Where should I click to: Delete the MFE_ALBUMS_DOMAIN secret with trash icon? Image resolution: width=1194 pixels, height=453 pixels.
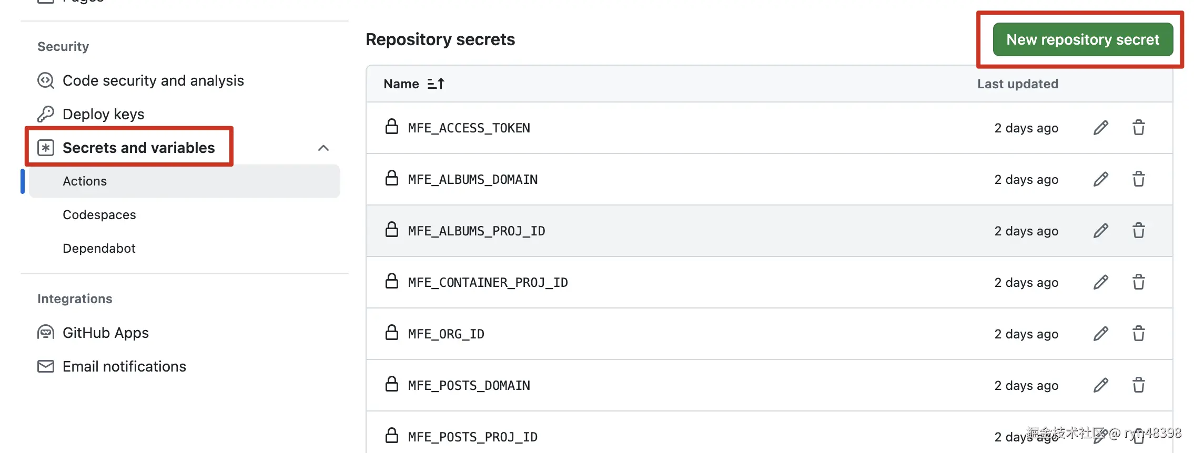point(1139,179)
